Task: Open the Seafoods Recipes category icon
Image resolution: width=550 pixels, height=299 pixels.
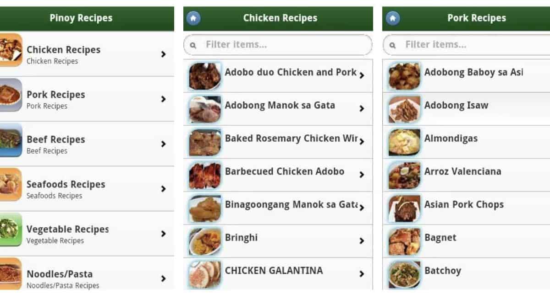Action: [x=11, y=184]
